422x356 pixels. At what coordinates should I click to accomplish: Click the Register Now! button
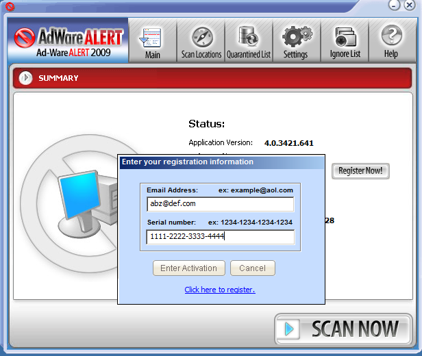[x=360, y=170]
